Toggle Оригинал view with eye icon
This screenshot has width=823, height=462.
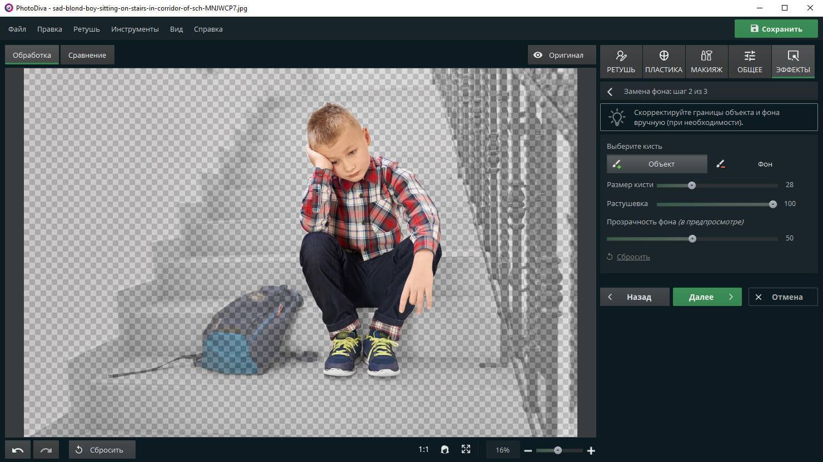(558, 55)
